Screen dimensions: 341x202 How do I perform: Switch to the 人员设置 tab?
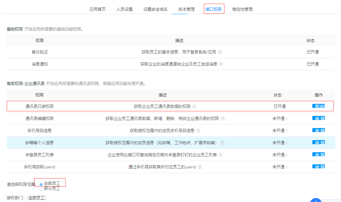[124, 9]
